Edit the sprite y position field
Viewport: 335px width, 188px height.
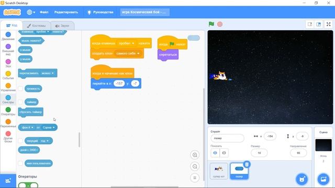[302, 136]
